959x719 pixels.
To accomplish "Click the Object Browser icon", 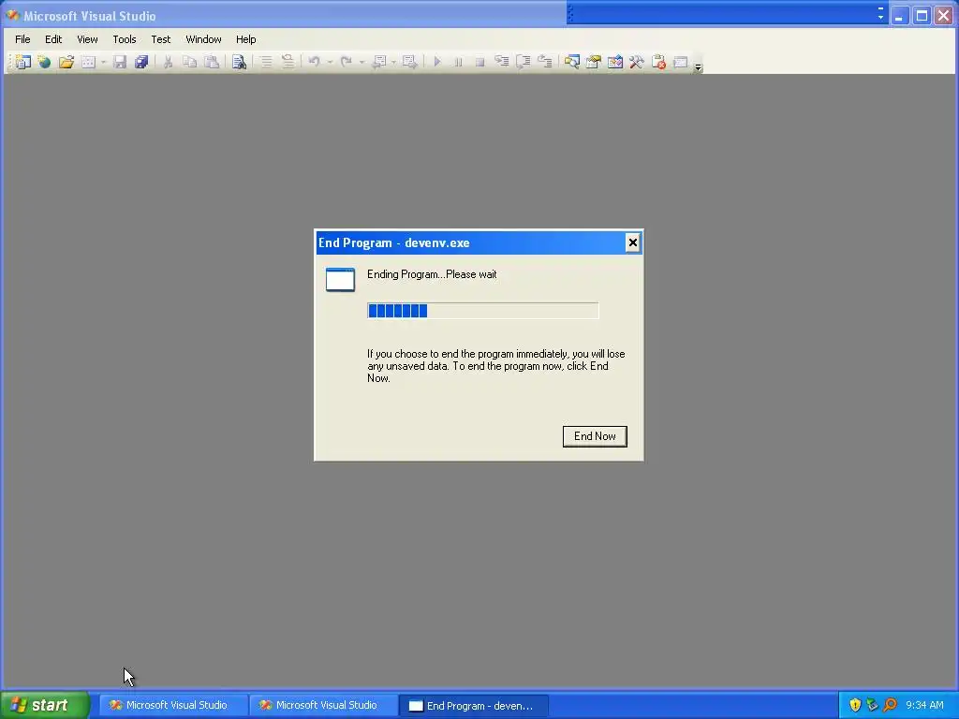I will pos(615,62).
